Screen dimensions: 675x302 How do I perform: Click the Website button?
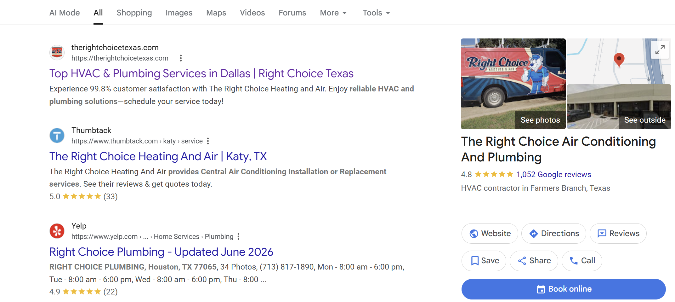490,233
